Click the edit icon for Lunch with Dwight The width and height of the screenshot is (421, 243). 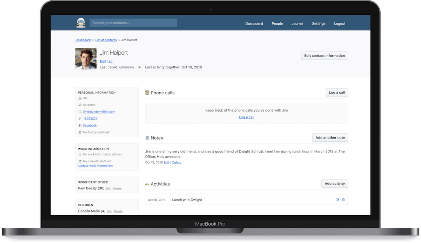(x=338, y=200)
